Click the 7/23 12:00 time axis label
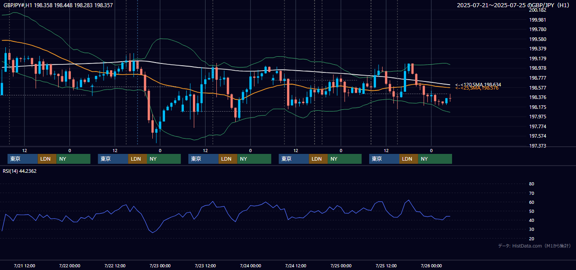576x270 pixels. pyautogui.click(x=205, y=265)
